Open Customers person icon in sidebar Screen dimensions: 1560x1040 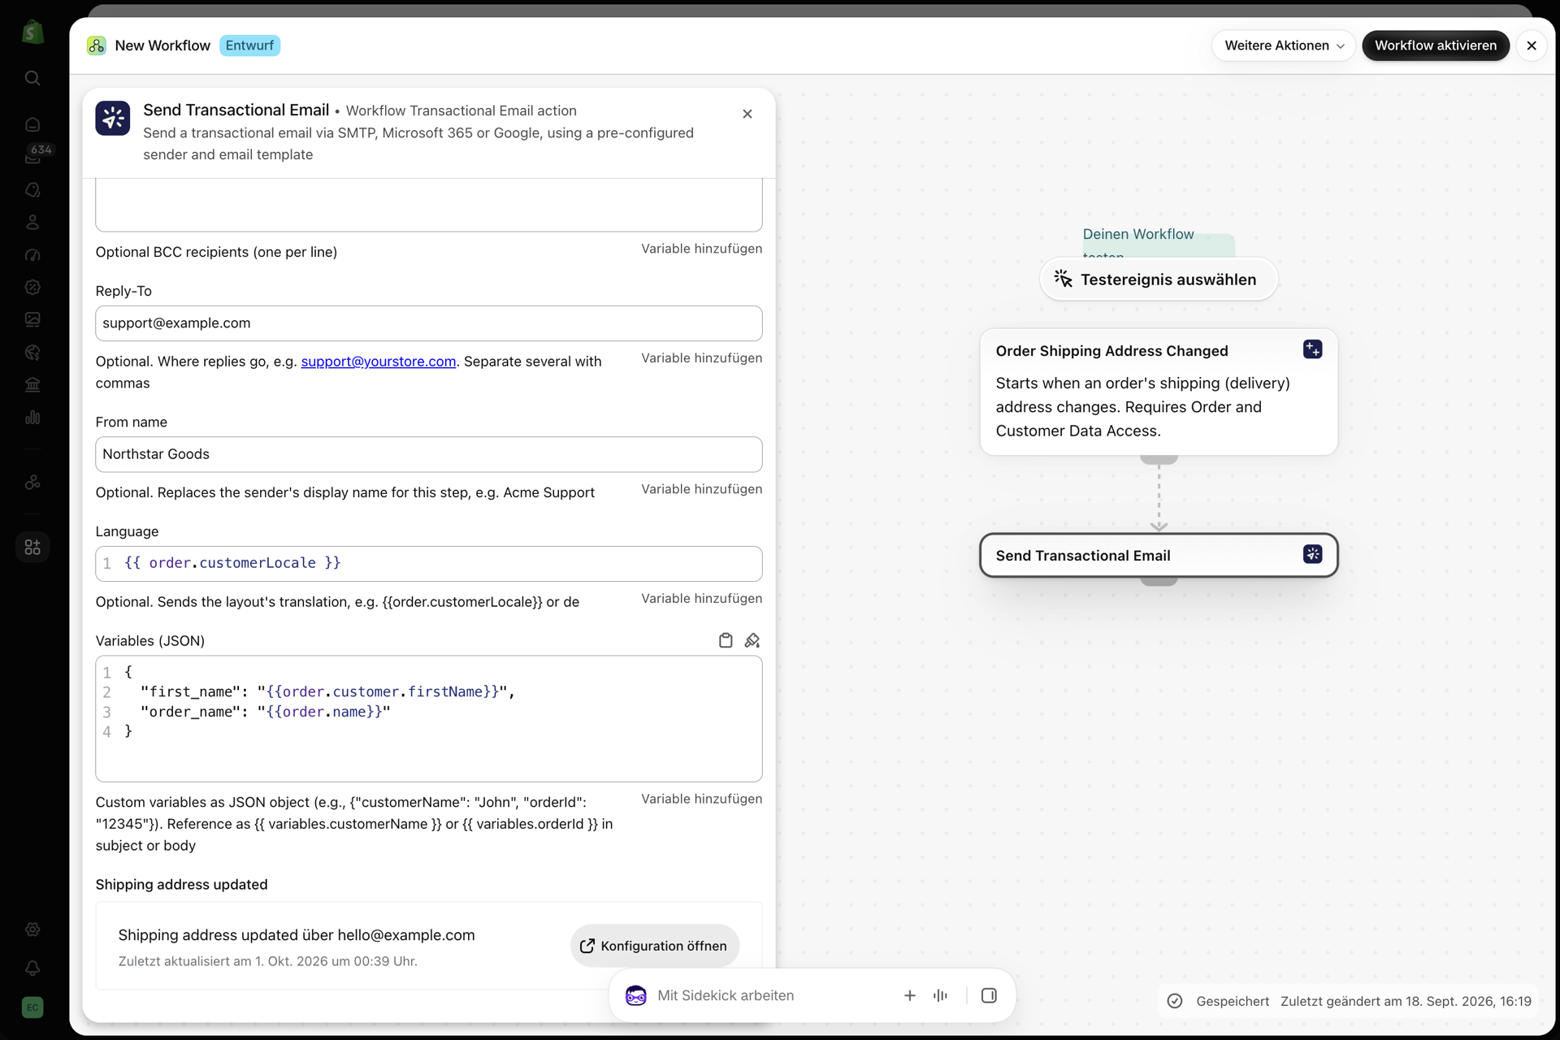tap(32, 222)
